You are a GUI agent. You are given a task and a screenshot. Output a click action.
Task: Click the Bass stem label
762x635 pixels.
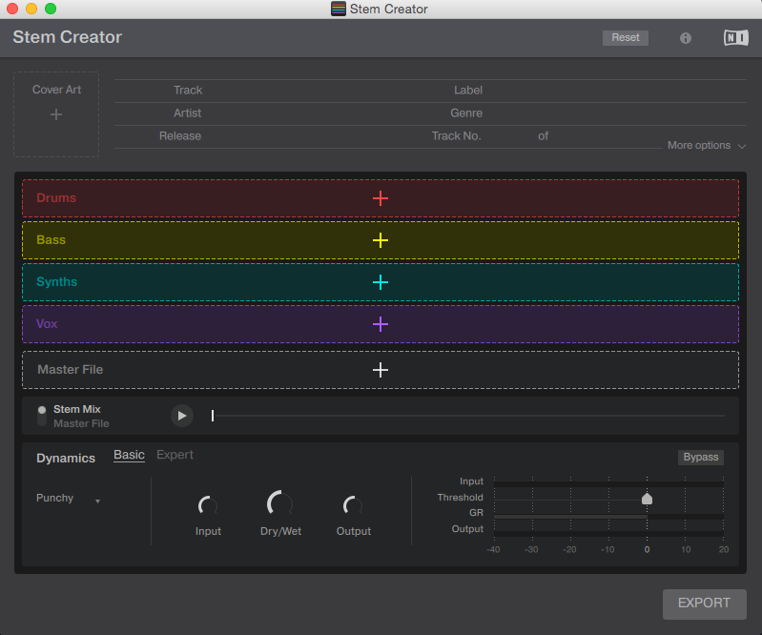click(51, 240)
